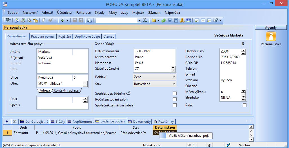Click the filter tab icon in bottom panel

click(15, 122)
